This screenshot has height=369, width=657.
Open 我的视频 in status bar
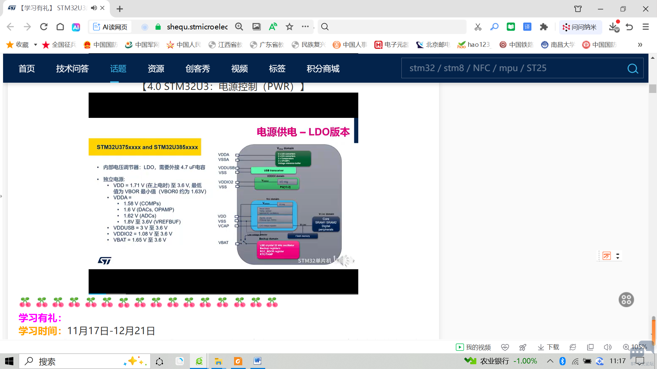point(474,347)
